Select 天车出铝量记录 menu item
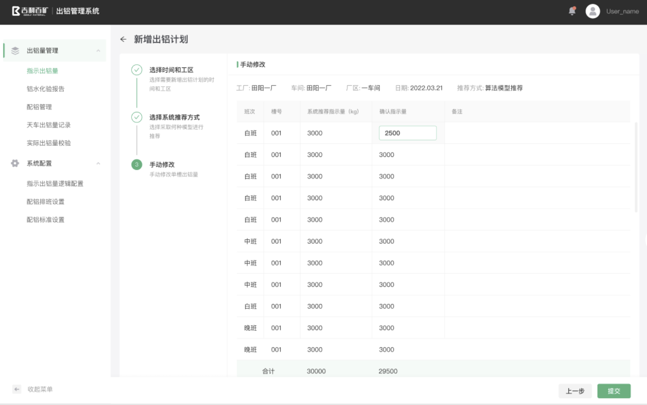Viewport: 647px width, 405px height. (x=48, y=125)
